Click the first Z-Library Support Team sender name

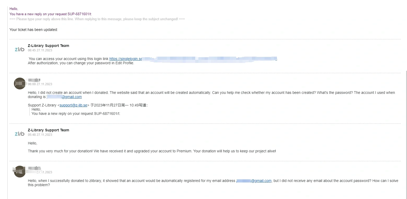pyautogui.click(x=49, y=46)
